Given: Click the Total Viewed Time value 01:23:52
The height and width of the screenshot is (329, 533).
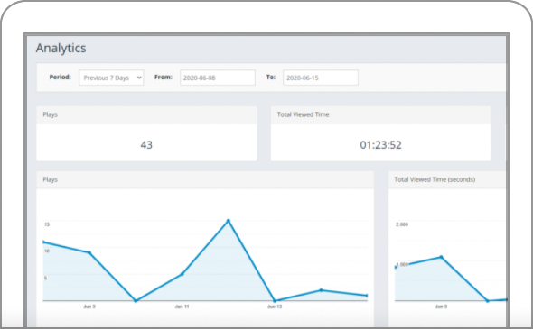Looking at the screenshot, I should (x=380, y=145).
